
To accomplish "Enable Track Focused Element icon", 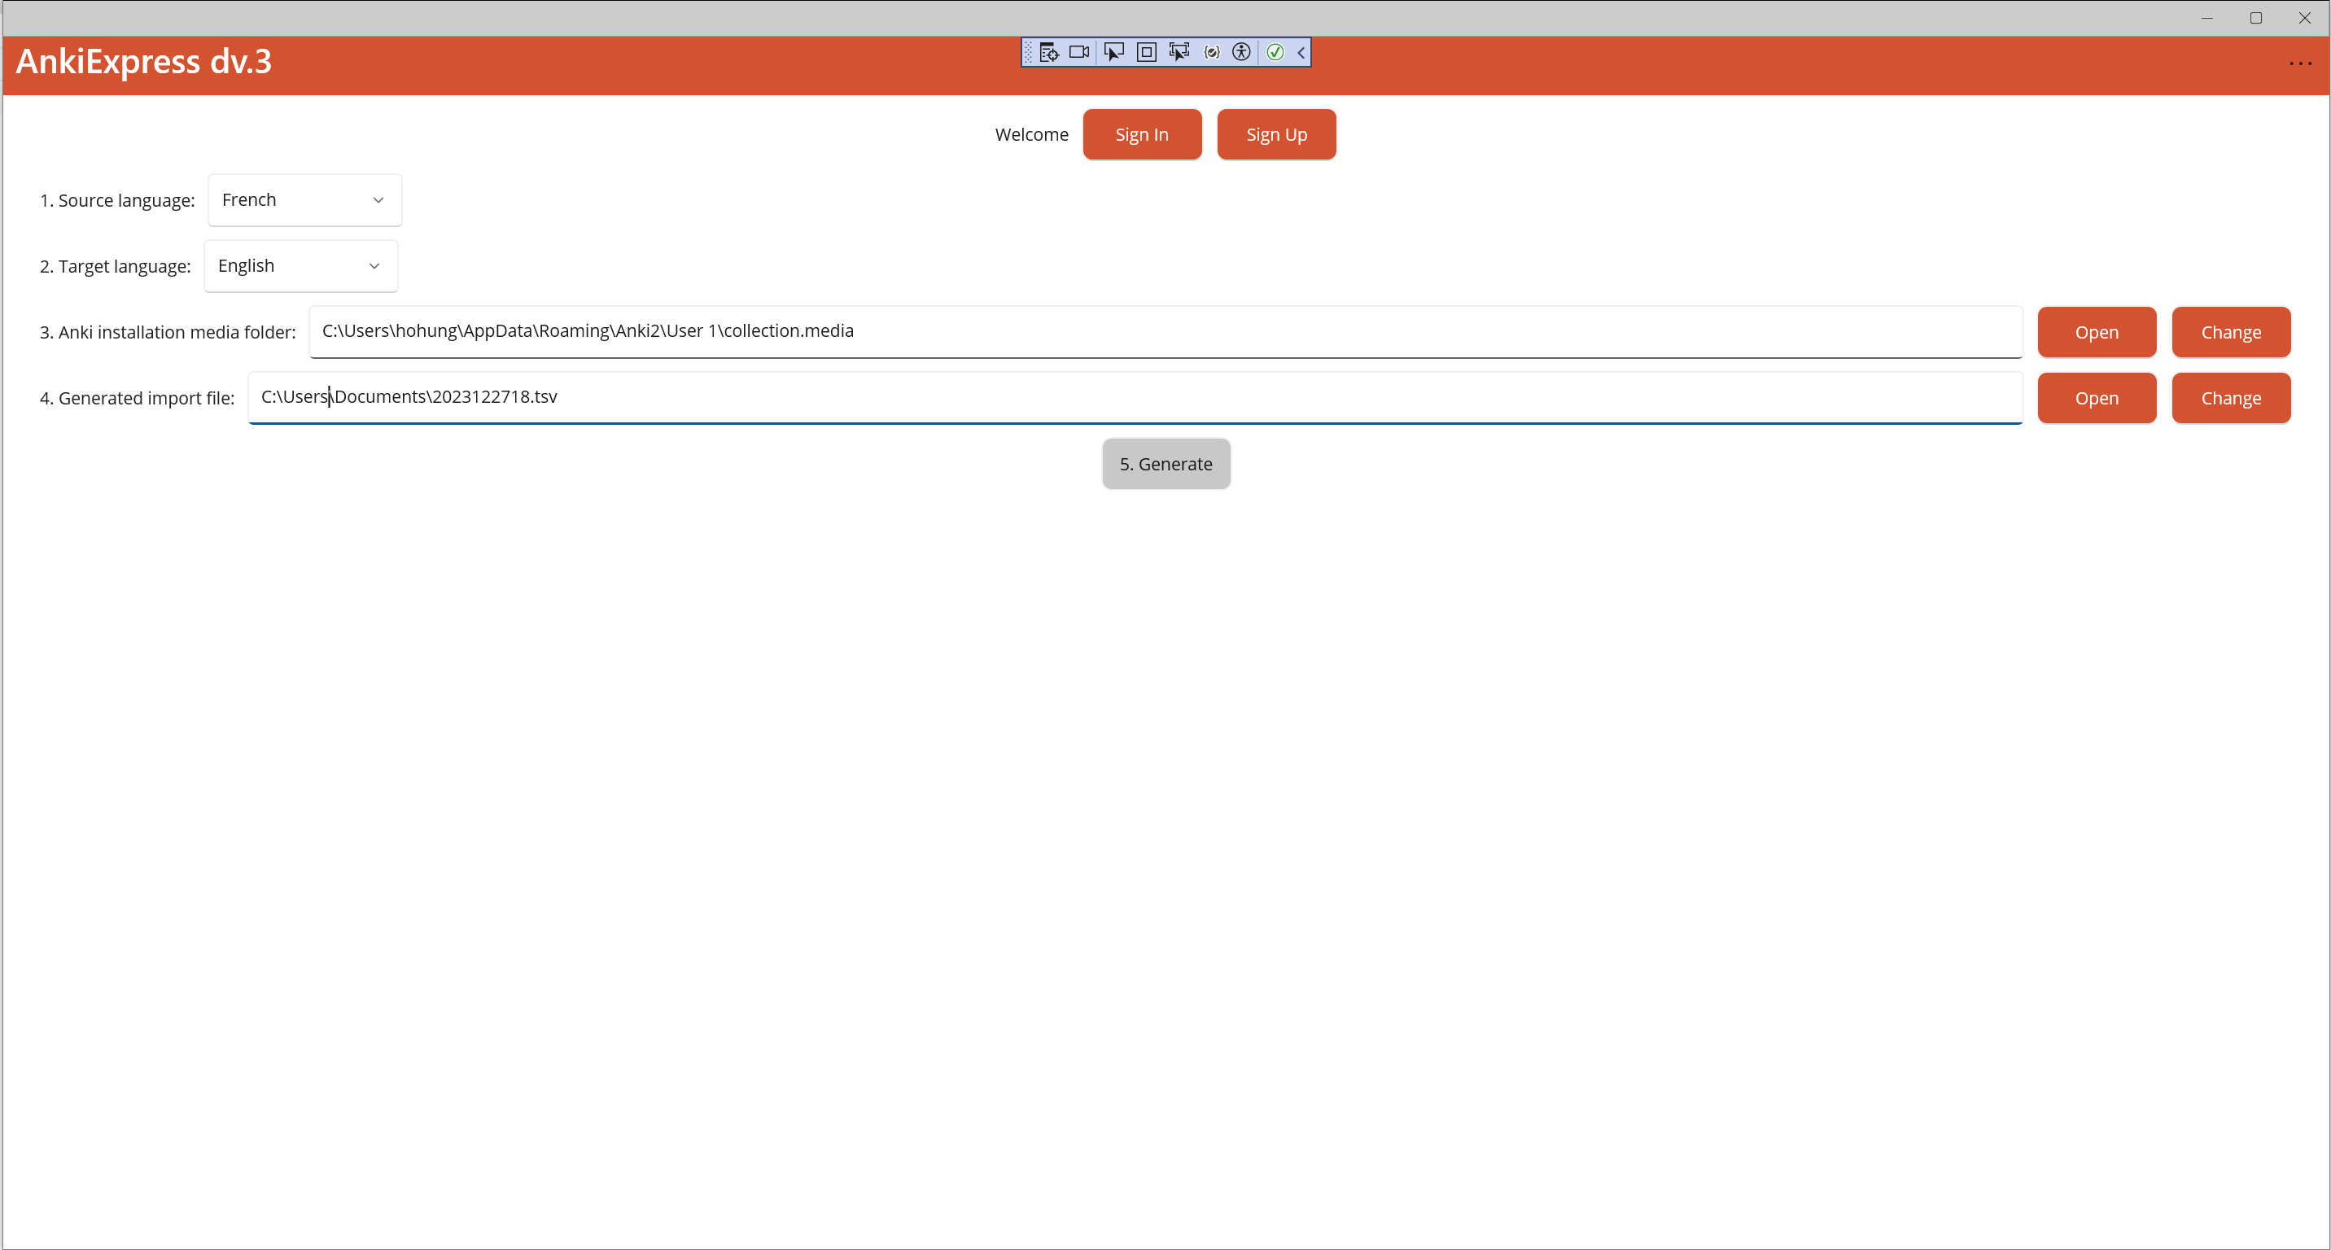I will 1179,52.
